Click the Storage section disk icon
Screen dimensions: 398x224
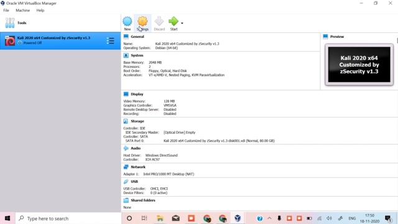(x=126, y=121)
